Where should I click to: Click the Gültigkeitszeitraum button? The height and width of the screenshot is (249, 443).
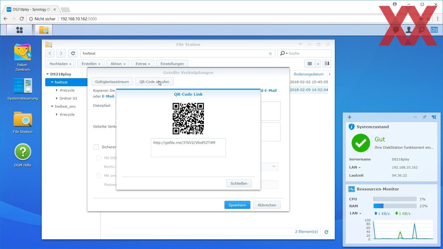(x=112, y=82)
